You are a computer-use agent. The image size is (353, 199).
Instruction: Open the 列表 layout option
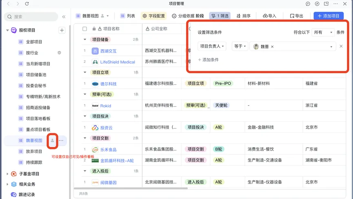click(128, 16)
